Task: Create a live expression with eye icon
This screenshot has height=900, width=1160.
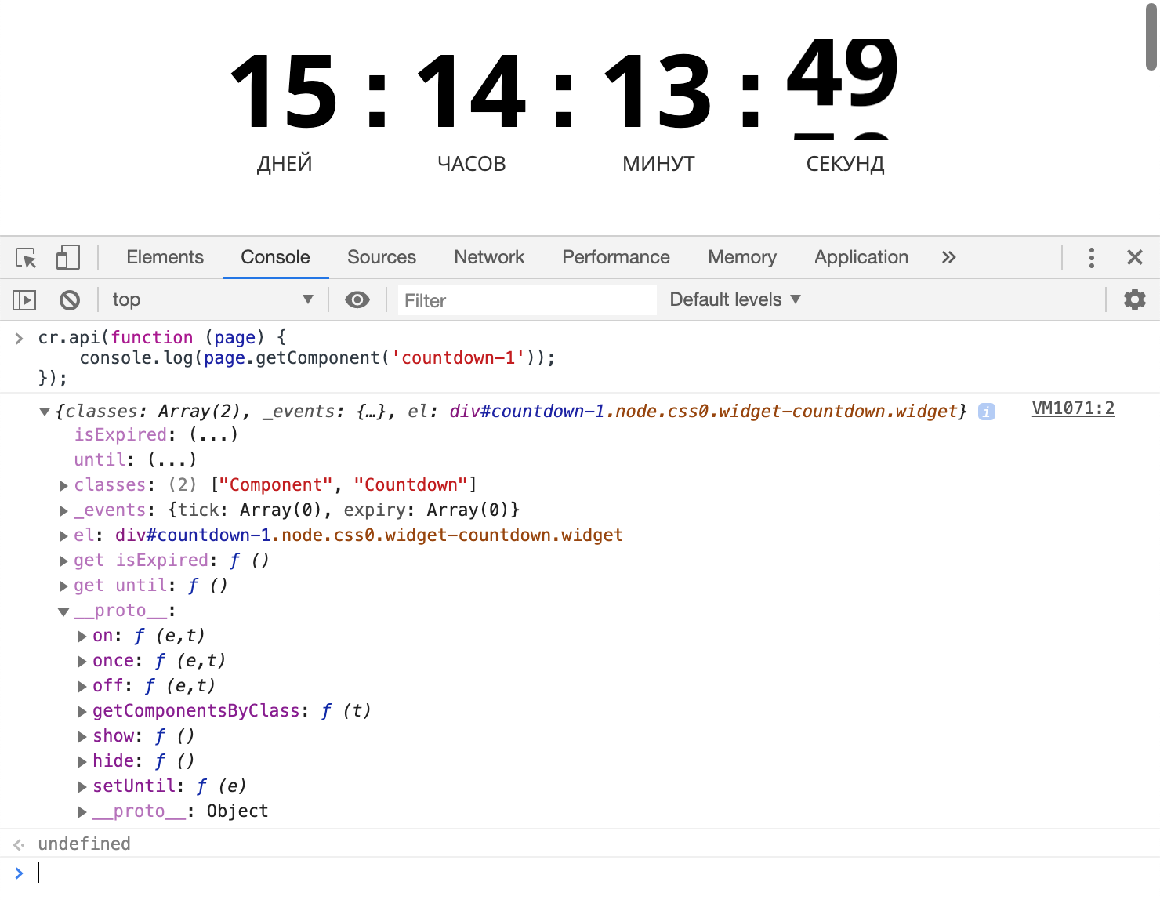Action: [x=357, y=299]
